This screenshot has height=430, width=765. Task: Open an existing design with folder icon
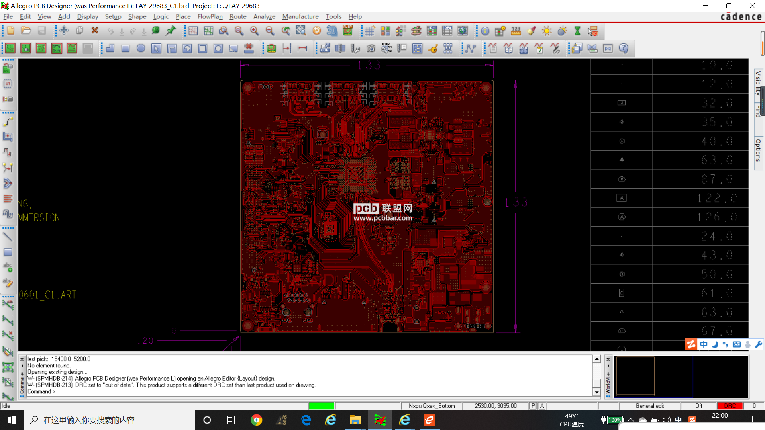[x=26, y=31]
